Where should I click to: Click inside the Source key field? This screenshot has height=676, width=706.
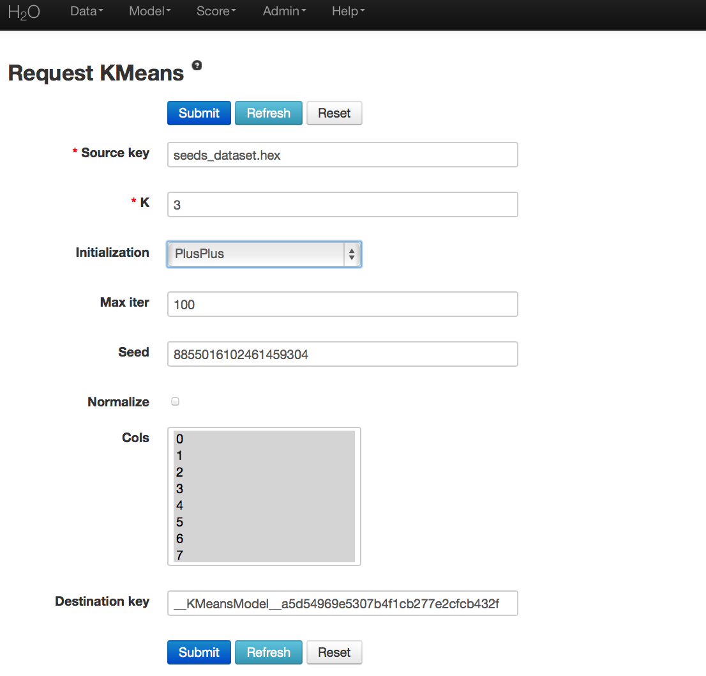click(x=342, y=155)
